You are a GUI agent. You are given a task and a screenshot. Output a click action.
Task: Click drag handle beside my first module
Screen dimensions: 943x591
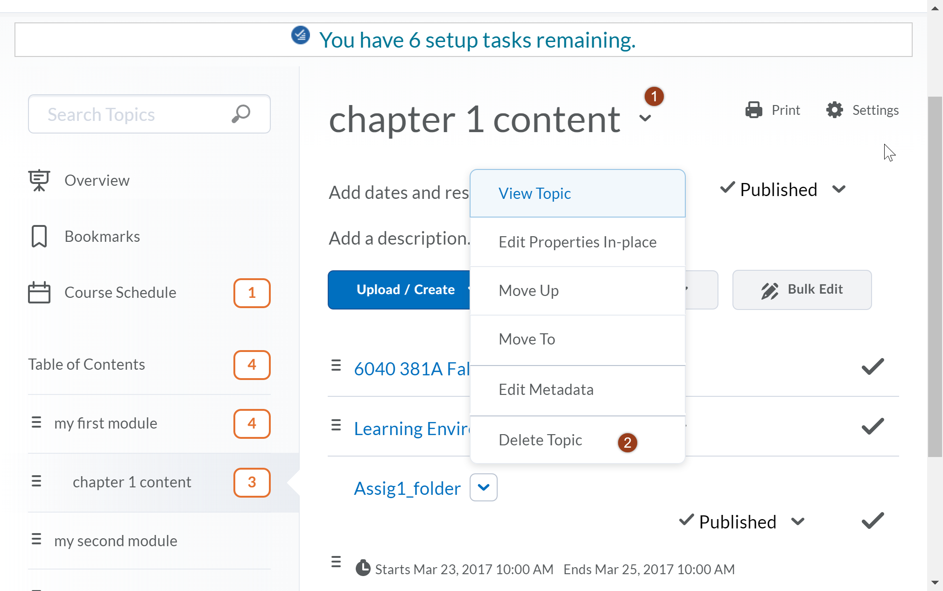pyautogui.click(x=36, y=422)
